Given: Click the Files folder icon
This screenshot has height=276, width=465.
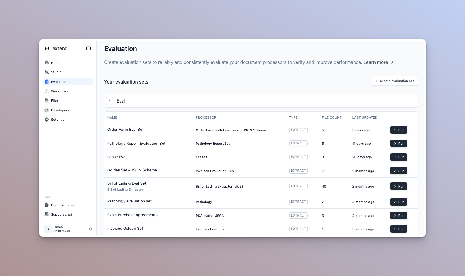Looking at the screenshot, I should coord(47,100).
